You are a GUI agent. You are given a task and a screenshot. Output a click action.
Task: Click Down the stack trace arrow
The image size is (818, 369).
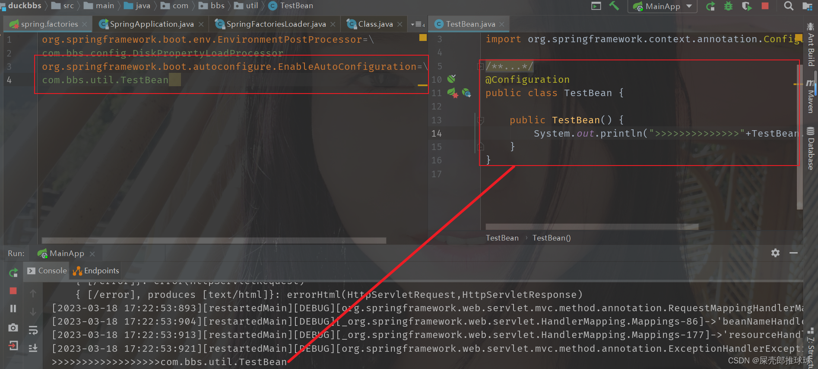coord(33,311)
